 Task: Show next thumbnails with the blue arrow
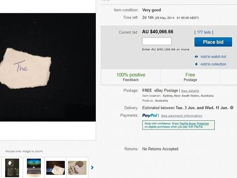pyautogui.click(x=92, y=167)
